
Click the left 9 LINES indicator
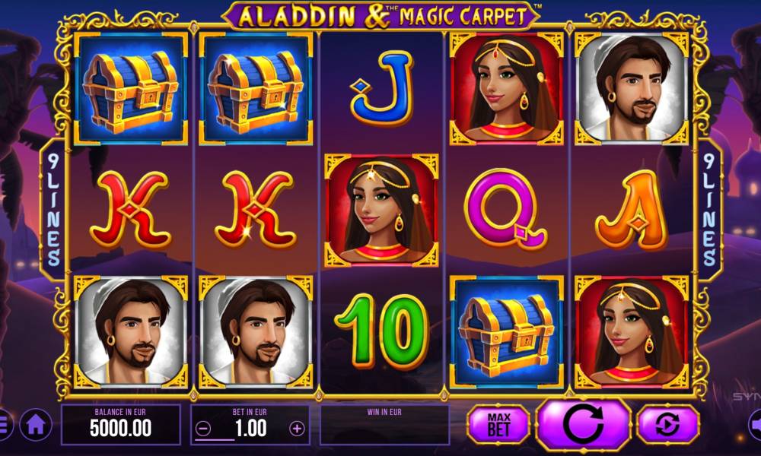[53, 210]
